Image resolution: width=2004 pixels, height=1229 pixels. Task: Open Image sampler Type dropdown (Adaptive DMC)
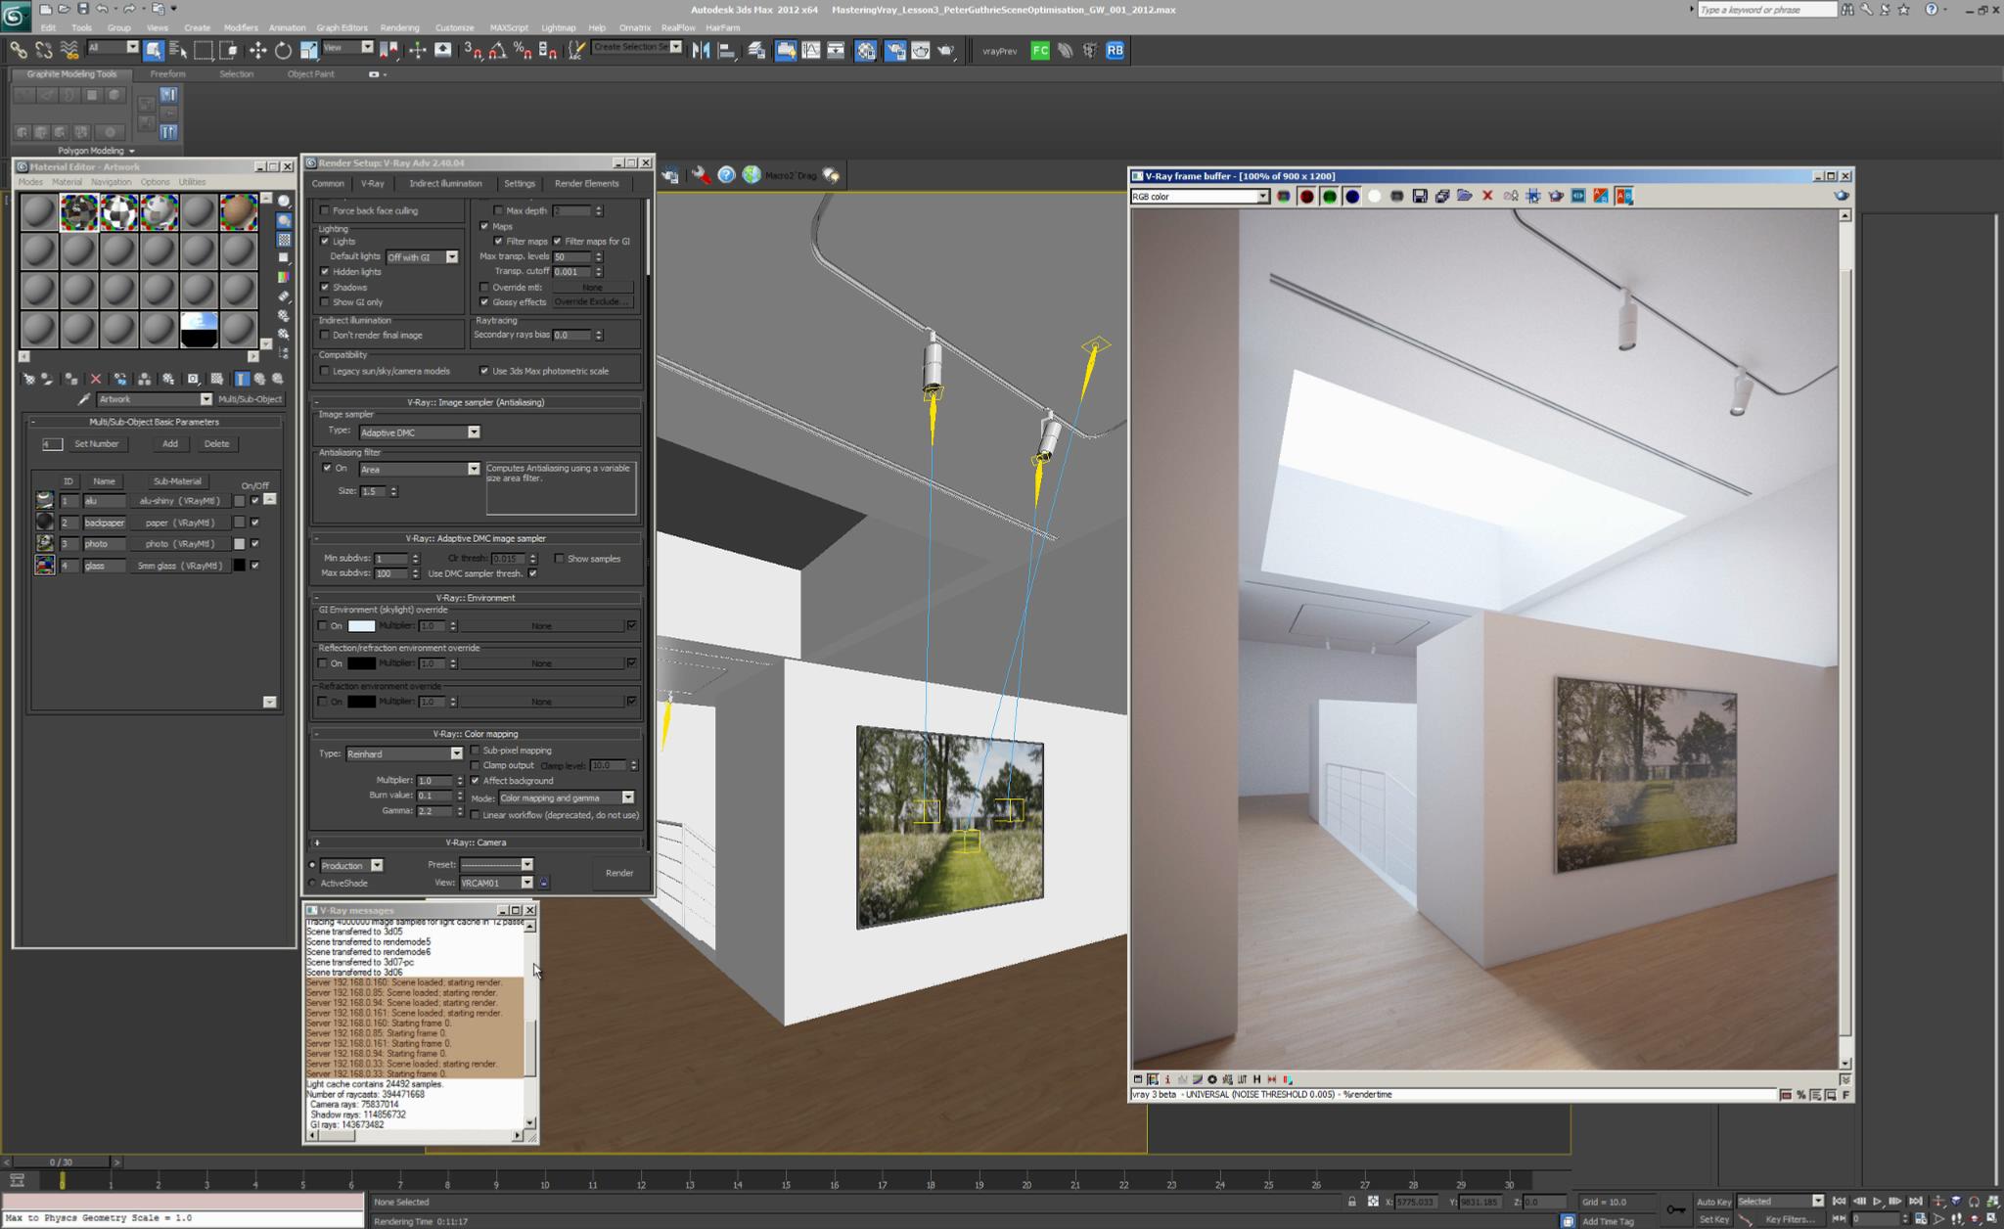click(x=419, y=432)
